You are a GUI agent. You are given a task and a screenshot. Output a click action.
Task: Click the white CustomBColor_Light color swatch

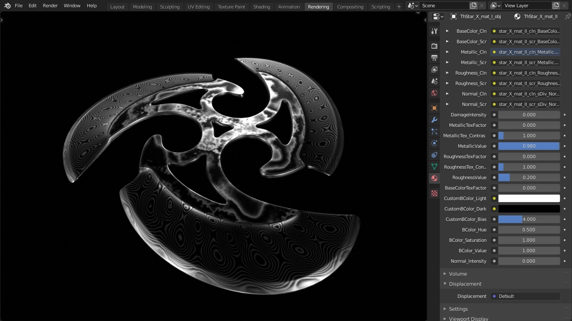click(x=529, y=198)
